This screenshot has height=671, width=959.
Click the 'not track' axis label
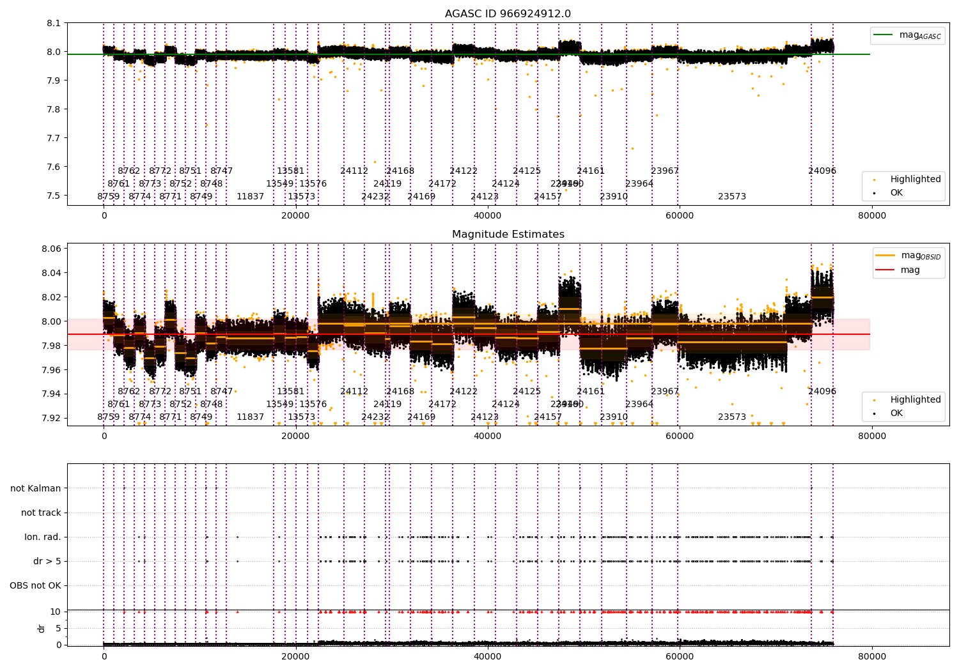pos(41,513)
